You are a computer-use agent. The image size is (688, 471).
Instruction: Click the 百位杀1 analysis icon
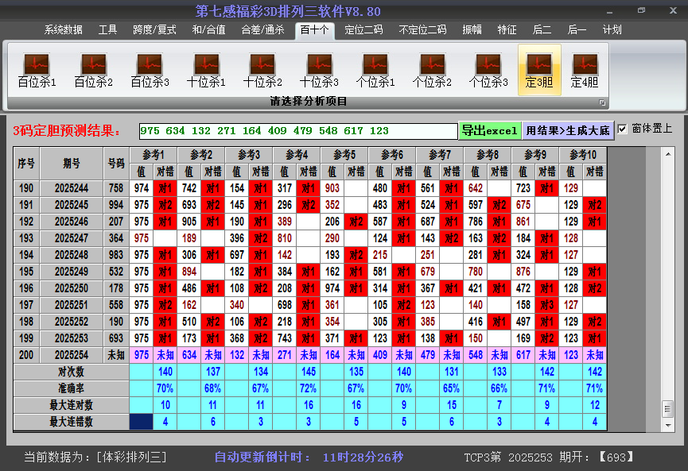pos(37,70)
